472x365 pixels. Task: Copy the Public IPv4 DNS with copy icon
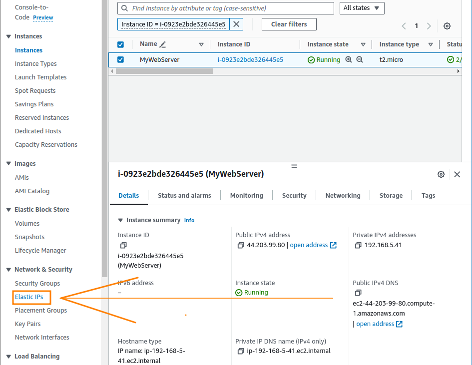point(358,293)
